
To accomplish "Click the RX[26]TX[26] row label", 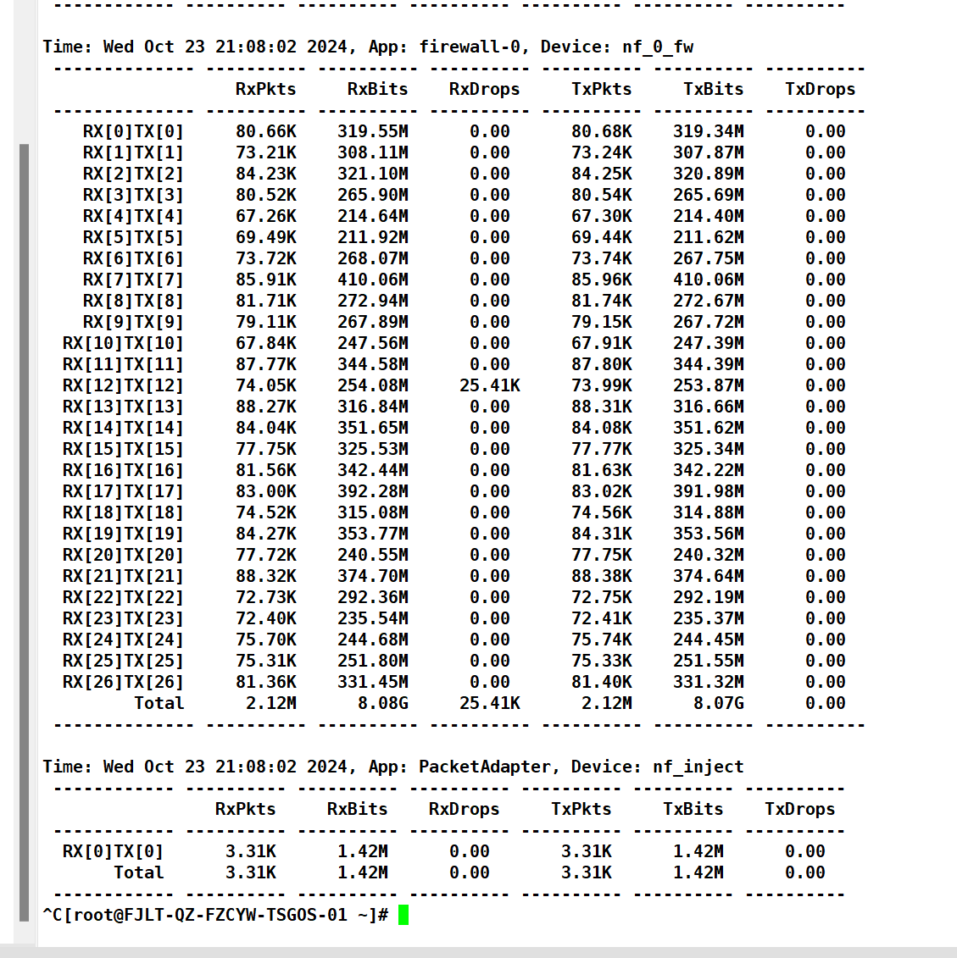I will click(x=123, y=682).
